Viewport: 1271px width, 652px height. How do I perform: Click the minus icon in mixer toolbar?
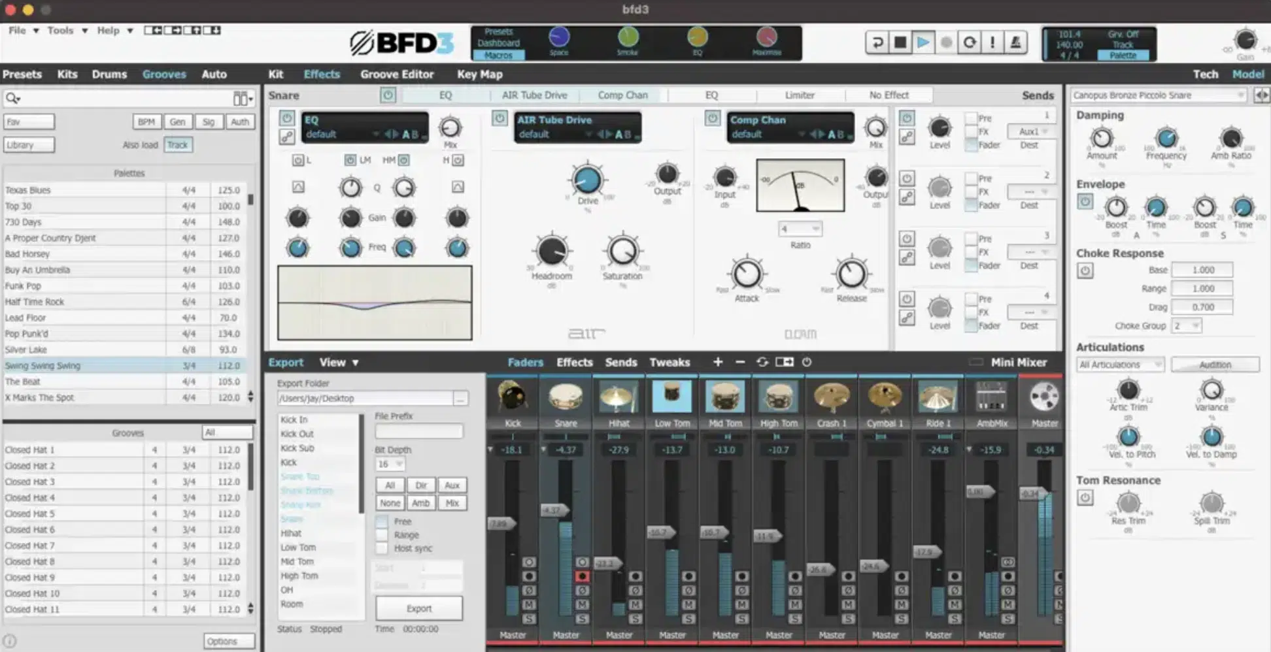click(x=740, y=362)
